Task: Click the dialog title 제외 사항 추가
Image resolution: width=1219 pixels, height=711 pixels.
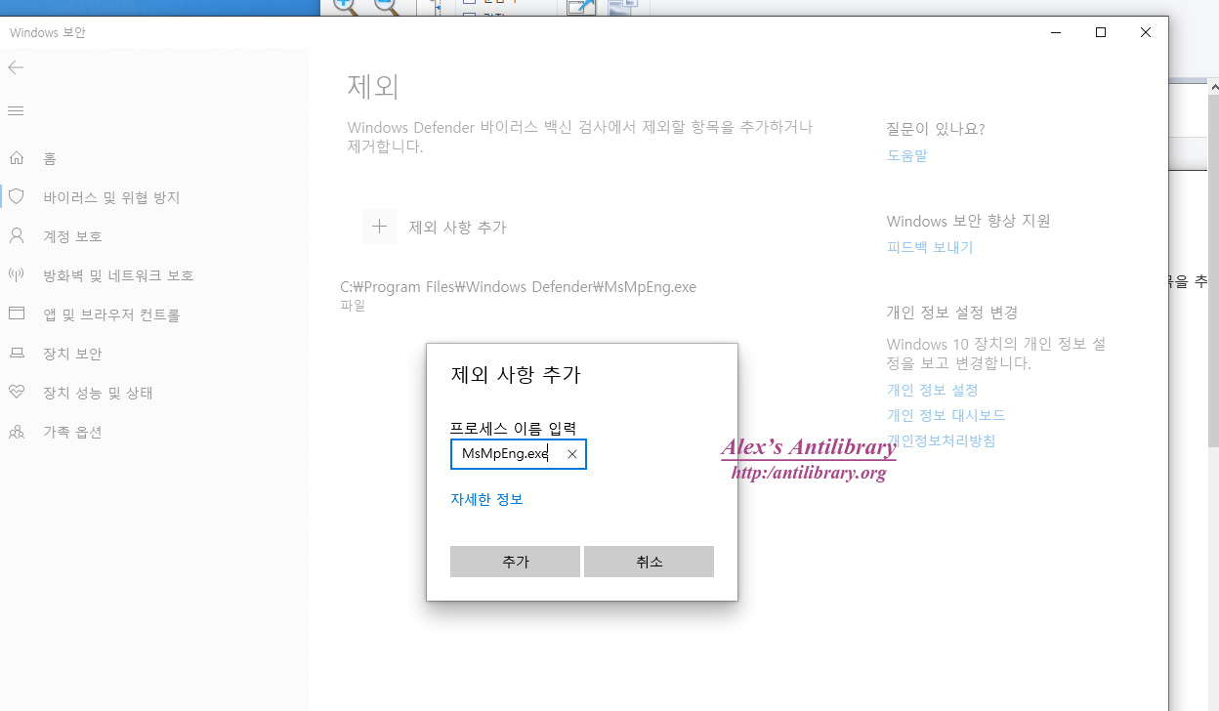Action: [516, 374]
